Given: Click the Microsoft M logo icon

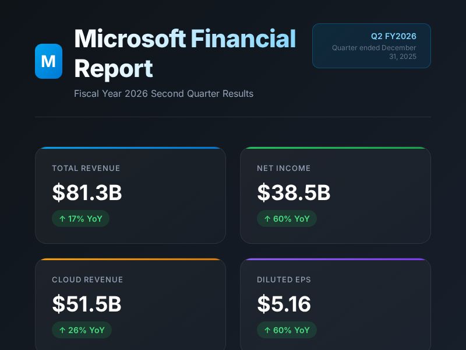Looking at the screenshot, I should pos(48,61).
